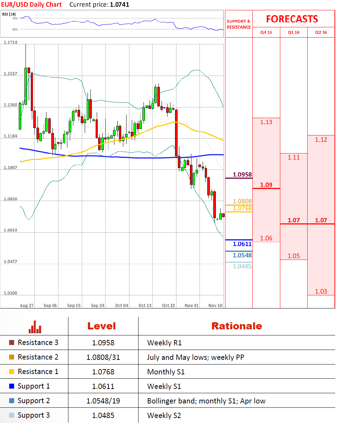Click the 1.03 forecast low in Q2 16

point(321,291)
